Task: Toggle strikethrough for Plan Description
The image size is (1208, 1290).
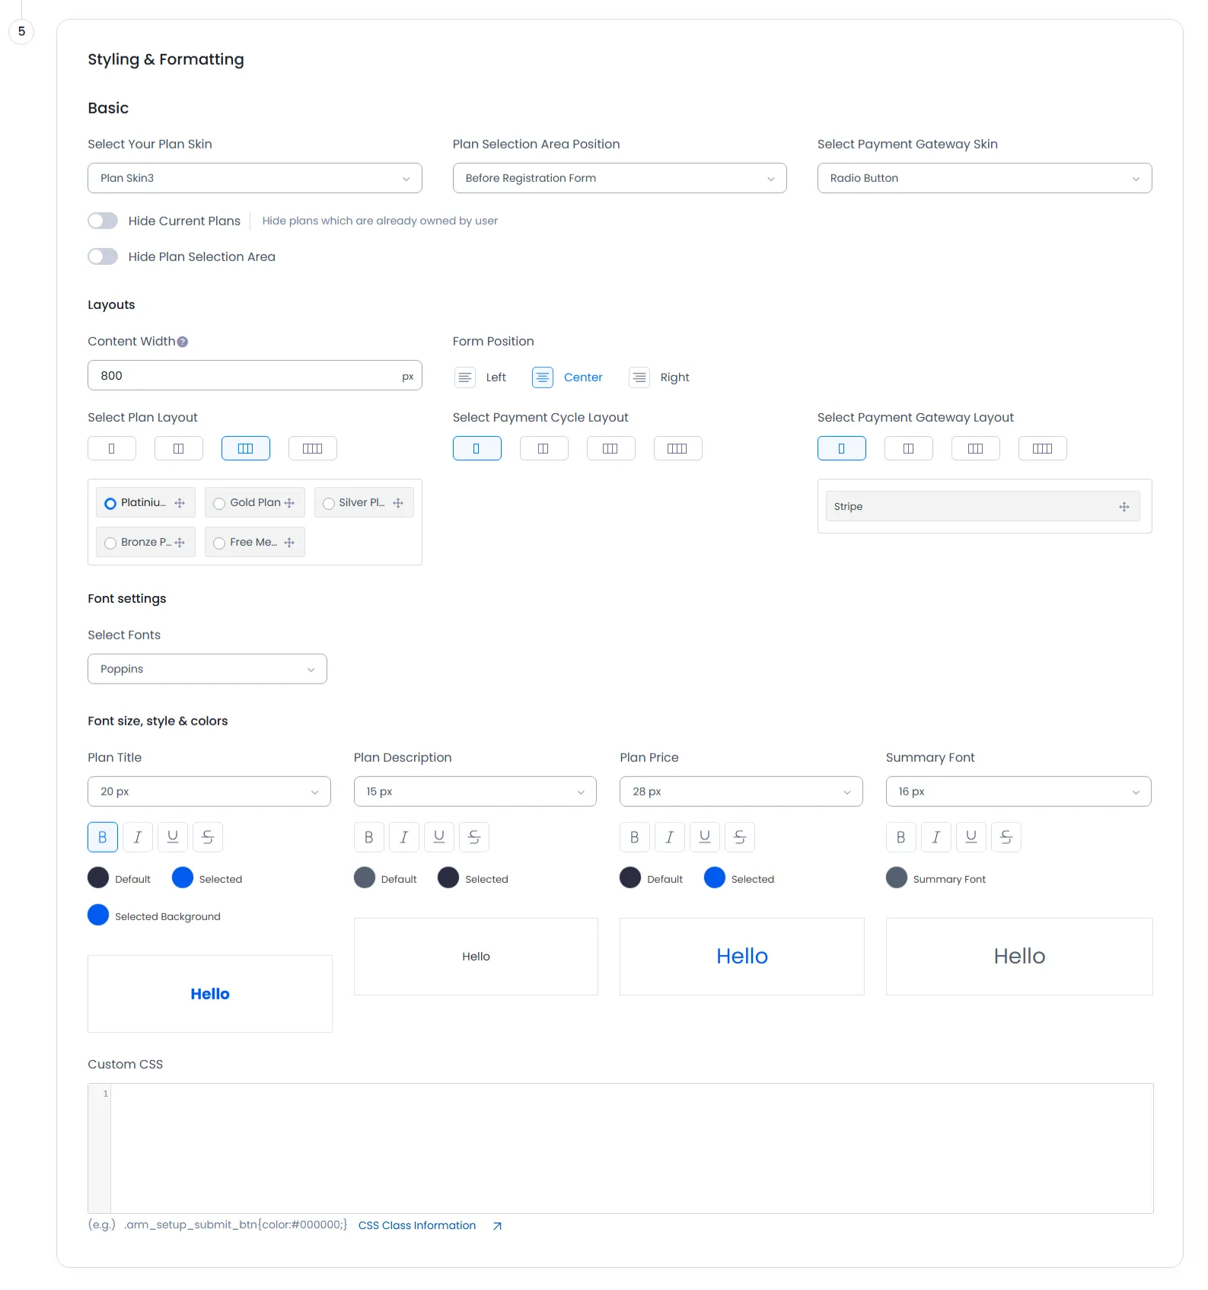Action: click(474, 837)
